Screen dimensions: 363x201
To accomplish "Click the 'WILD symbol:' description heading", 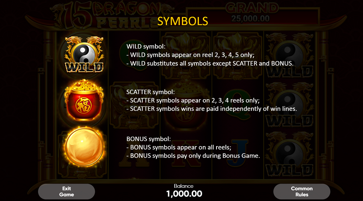I will (146, 46).
